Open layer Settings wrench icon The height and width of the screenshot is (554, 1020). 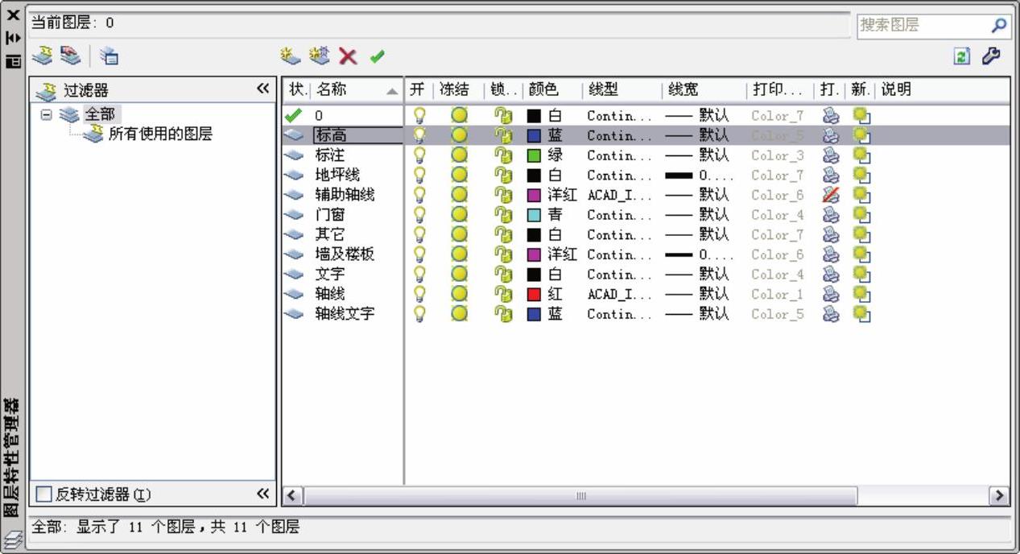(x=992, y=56)
